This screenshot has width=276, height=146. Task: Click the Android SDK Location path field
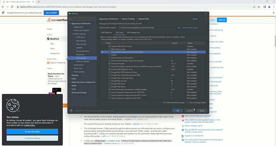tap(147, 28)
